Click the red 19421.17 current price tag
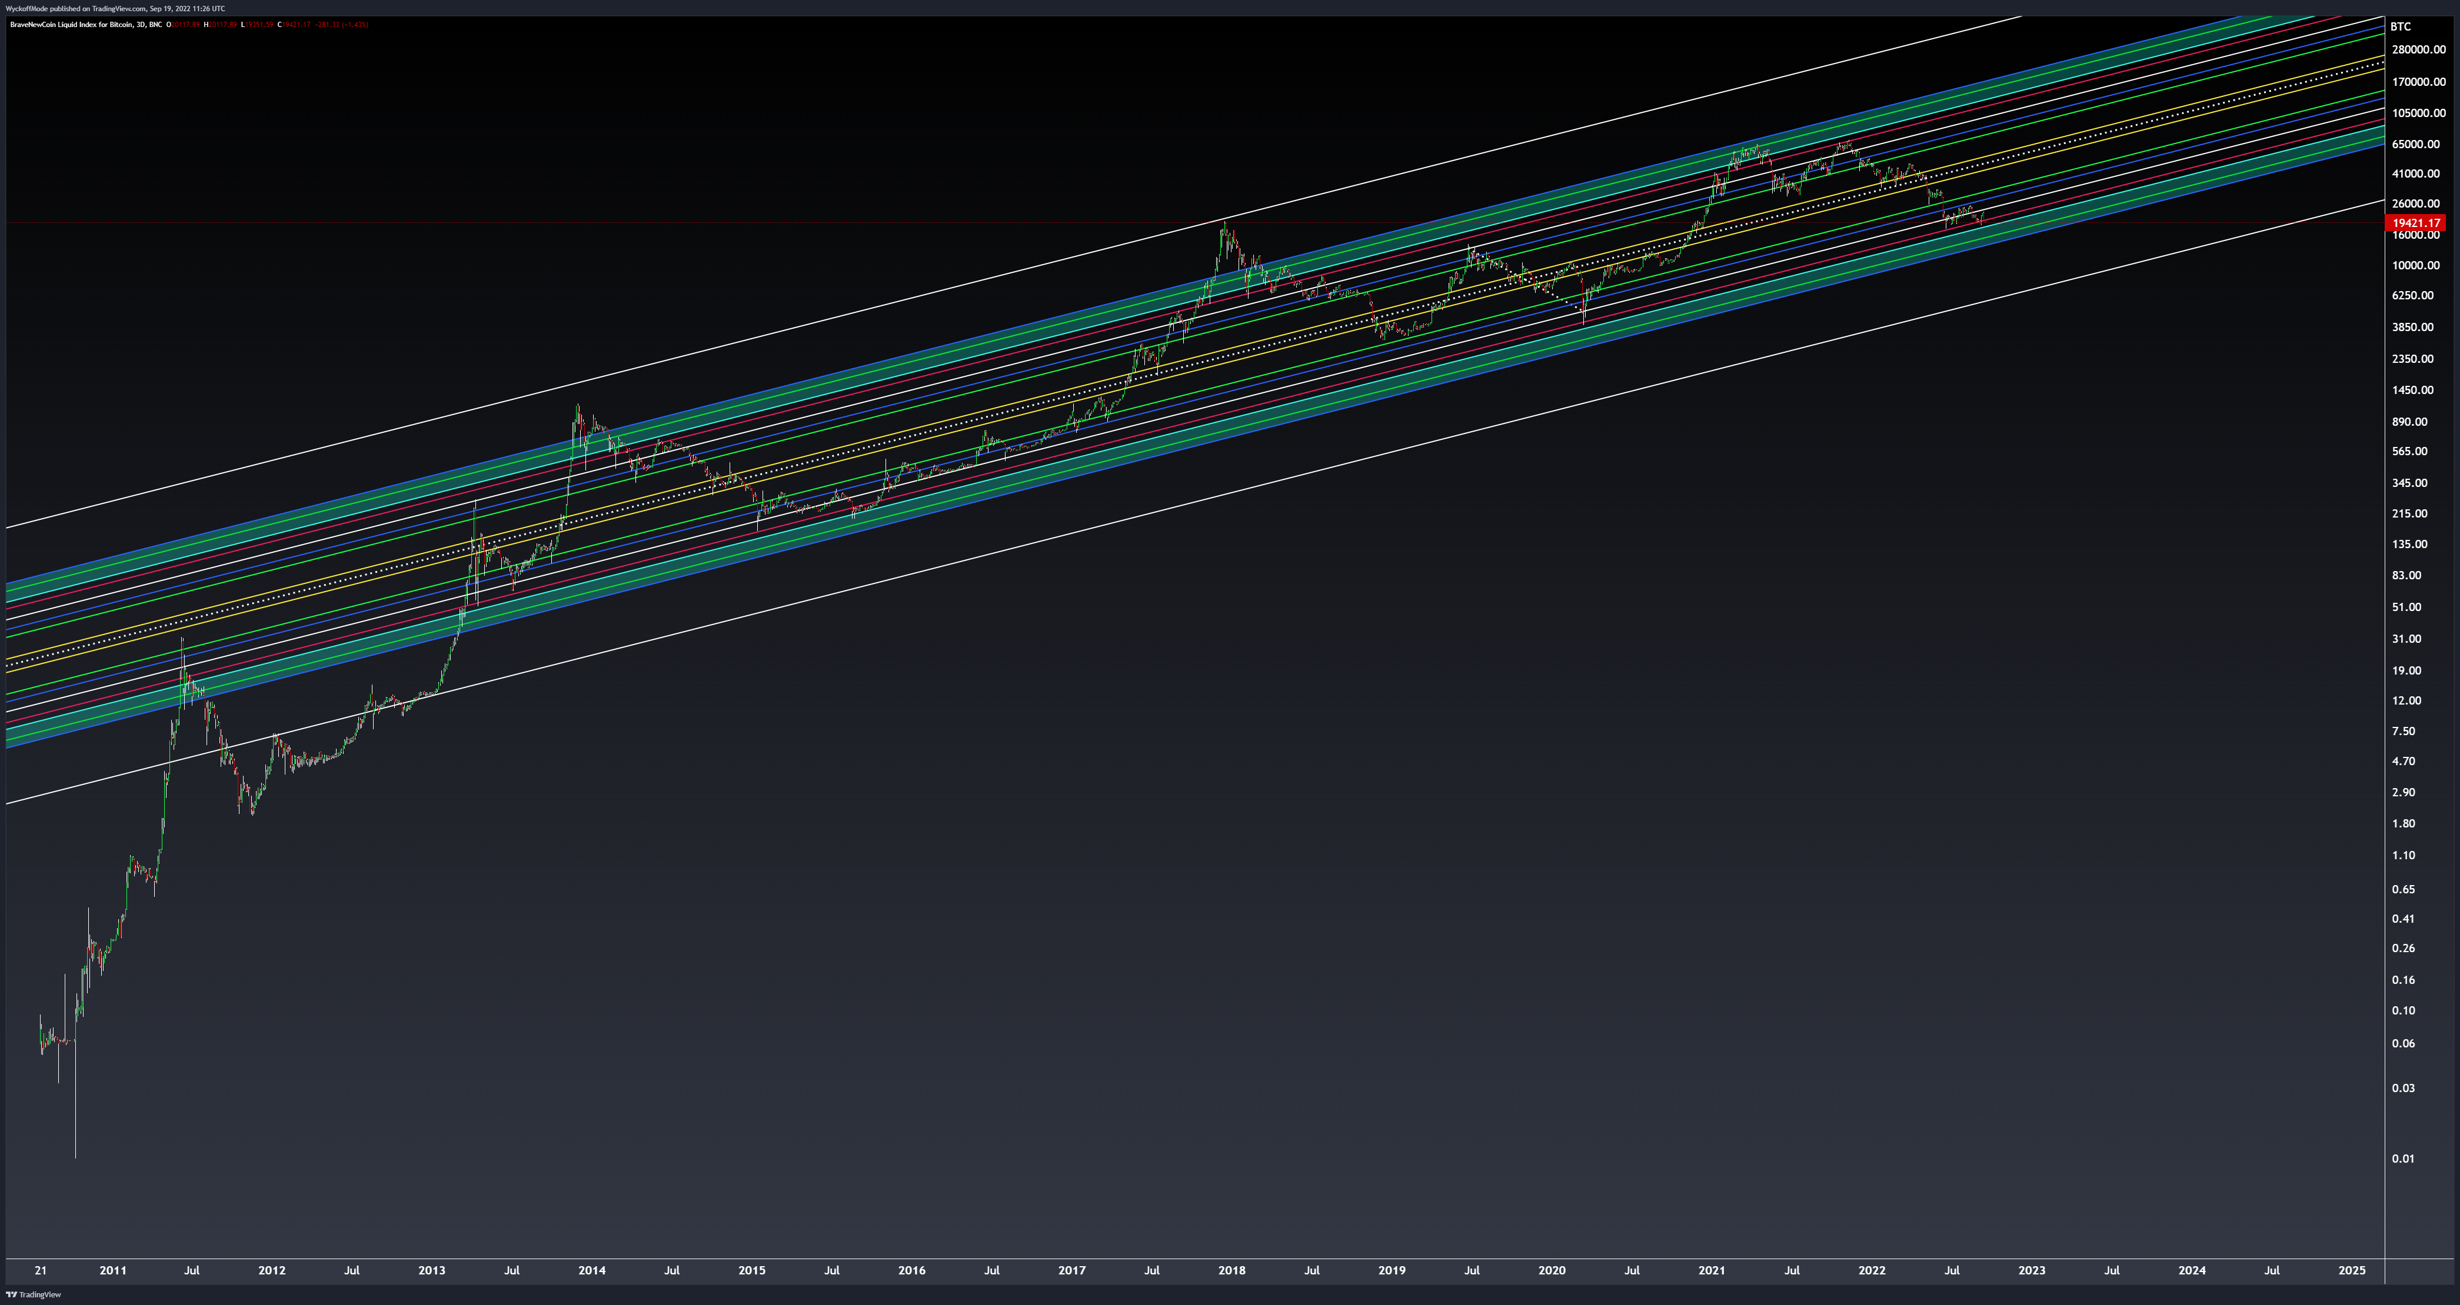Screen dimensions: 2460x1305 coord(2416,222)
